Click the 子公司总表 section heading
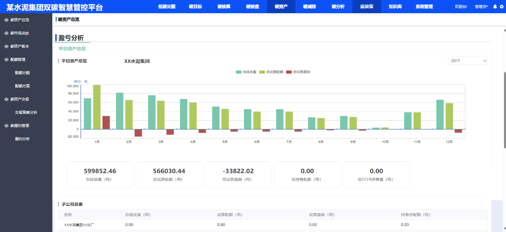The height and width of the screenshot is (232, 506). point(72,204)
